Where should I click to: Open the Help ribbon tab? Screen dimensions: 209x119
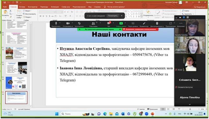click(x=97, y=7)
